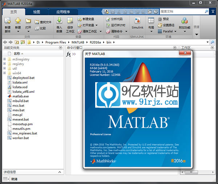218x184 pixels.
Task: Open Command Window panel actions menu
Action: [175, 48]
